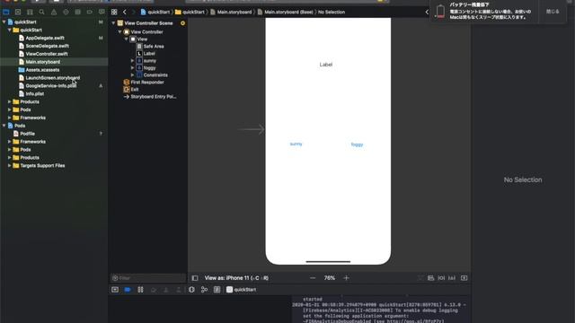Toggle the document outline sidebar
The image size is (575, 323).
[x=195, y=278]
